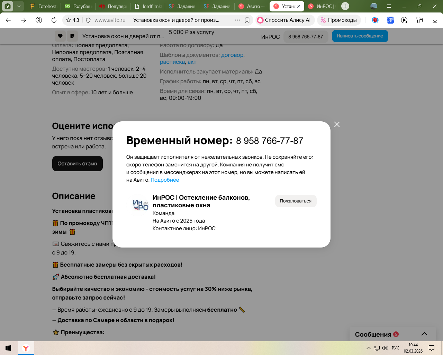
Task: Open the clock showing 10:44
Action: click(413, 348)
